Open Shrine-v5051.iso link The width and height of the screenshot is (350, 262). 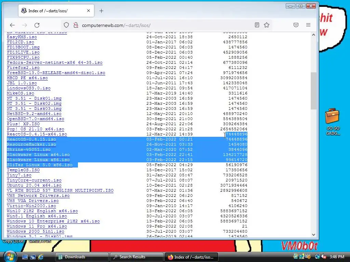click(x=29, y=150)
